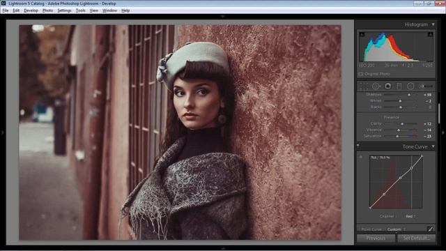Click the histogram graph area

[x=396, y=47]
